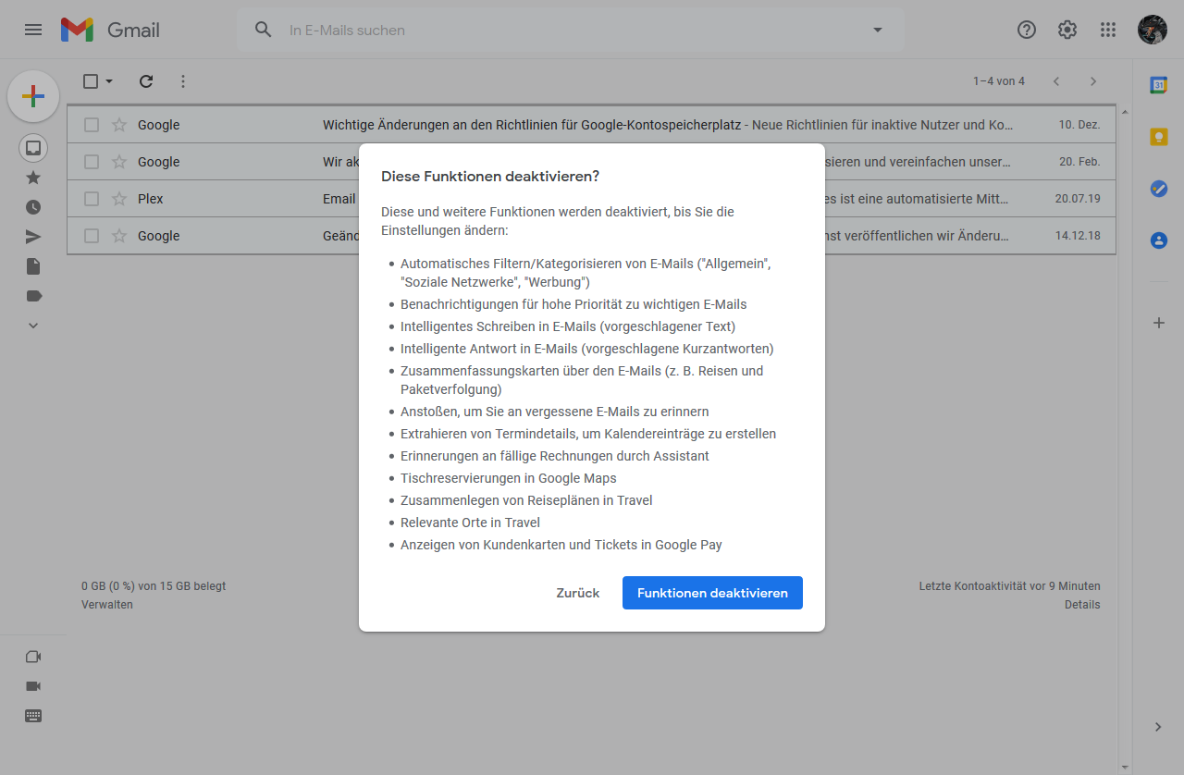Viewport: 1184px width, 775px height.
Task: Click the get add-ons plus icon
Action: [1158, 323]
